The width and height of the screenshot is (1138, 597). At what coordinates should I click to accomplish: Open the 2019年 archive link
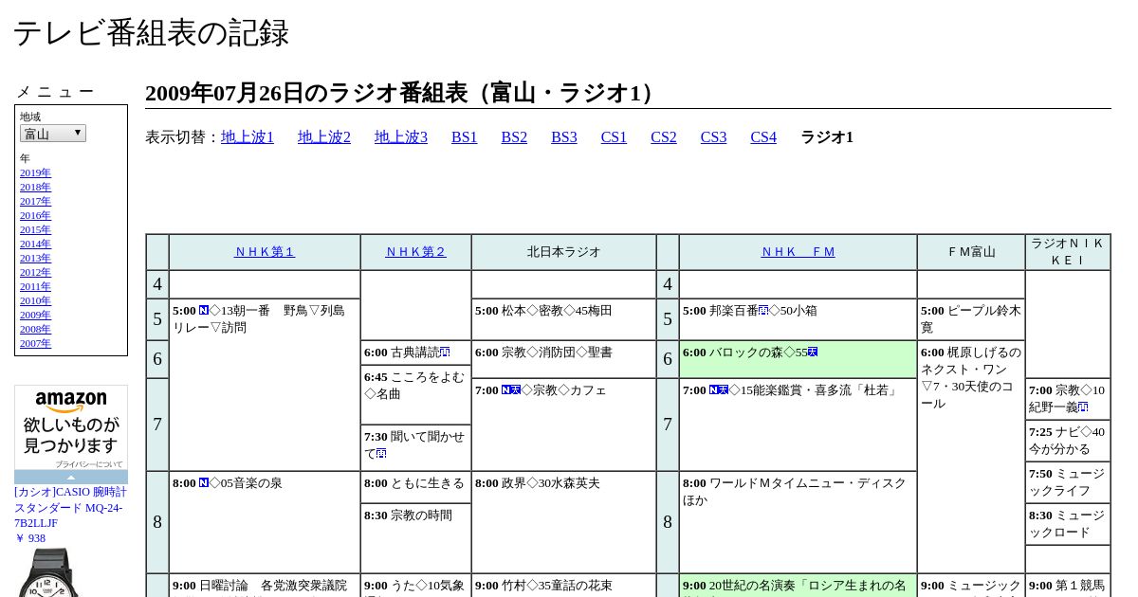(35, 173)
